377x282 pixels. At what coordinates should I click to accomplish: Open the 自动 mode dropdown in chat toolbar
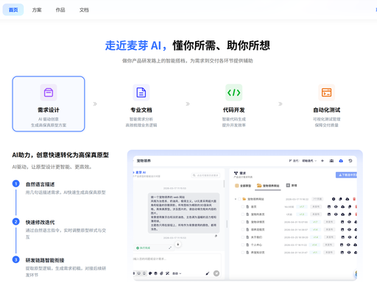177,273
